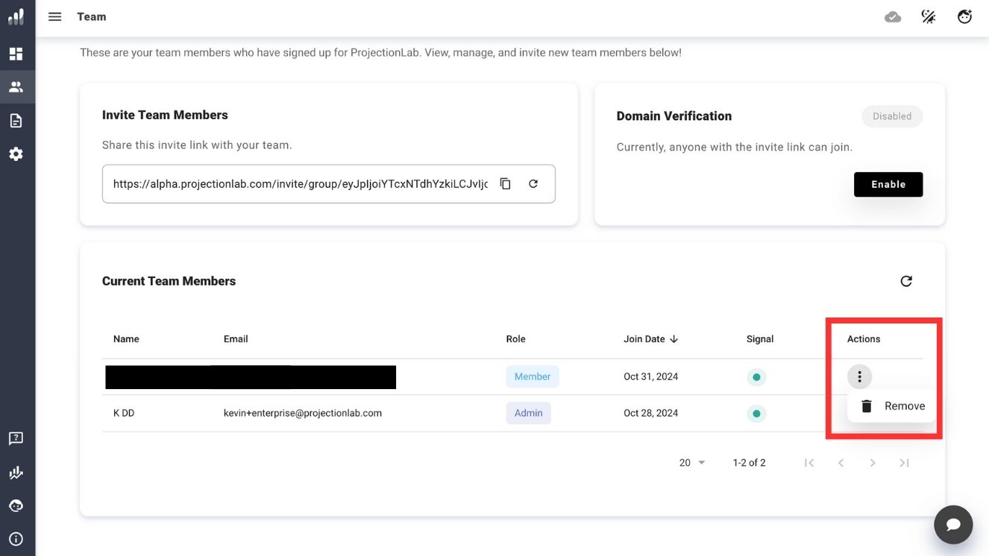989x556 pixels.
Task: Open the settings gear in sidebar
Action: click(x=16, y=154)
